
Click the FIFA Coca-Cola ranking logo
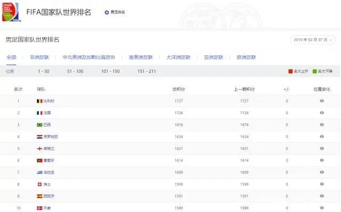tap(11, 12)
